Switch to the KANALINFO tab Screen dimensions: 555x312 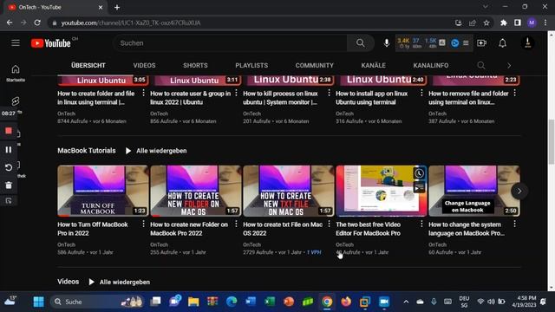tap(431, 66)
